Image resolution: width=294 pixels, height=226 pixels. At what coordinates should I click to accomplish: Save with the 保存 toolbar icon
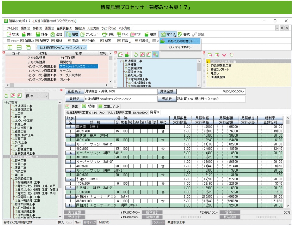click(42, 34)
